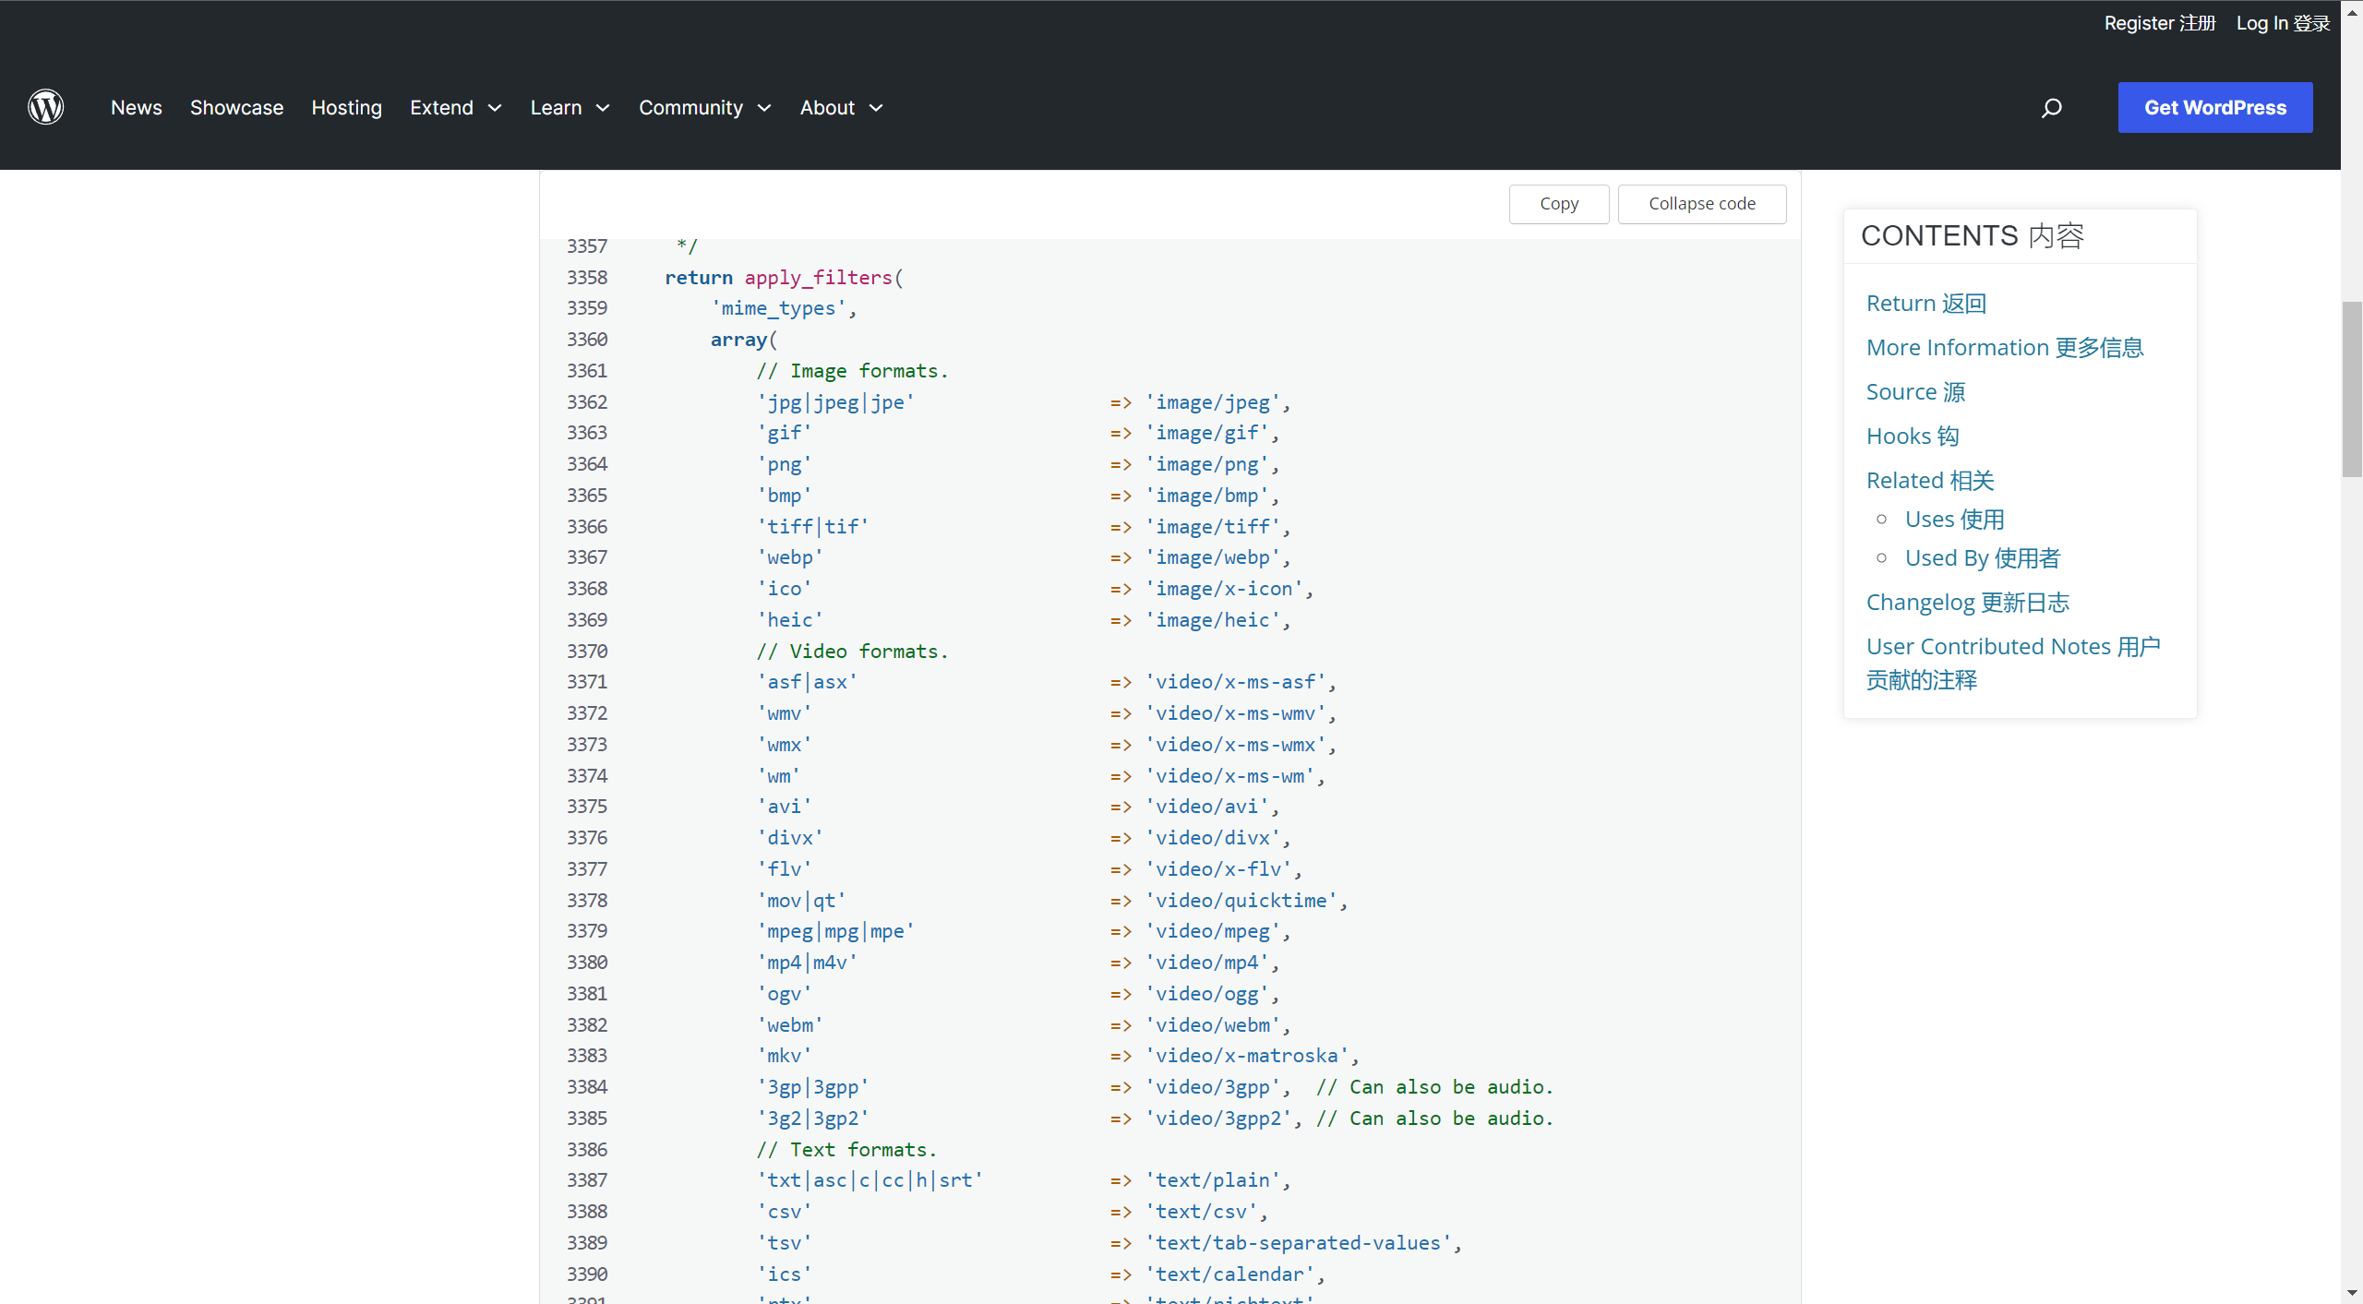Image resolution: width=2363 pixels, height=1304 pixels.
Task: Open the Extend menu item
Action: (x=441, y=108)
